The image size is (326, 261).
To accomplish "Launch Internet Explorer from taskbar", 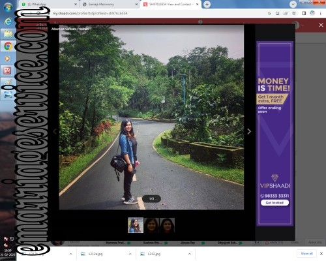I will coord(8,21).
